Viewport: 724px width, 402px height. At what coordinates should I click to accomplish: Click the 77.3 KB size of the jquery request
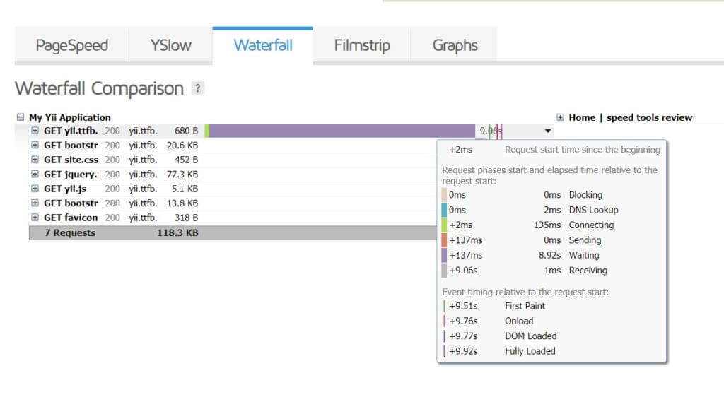pyautogui.click(x=182, y=174)
